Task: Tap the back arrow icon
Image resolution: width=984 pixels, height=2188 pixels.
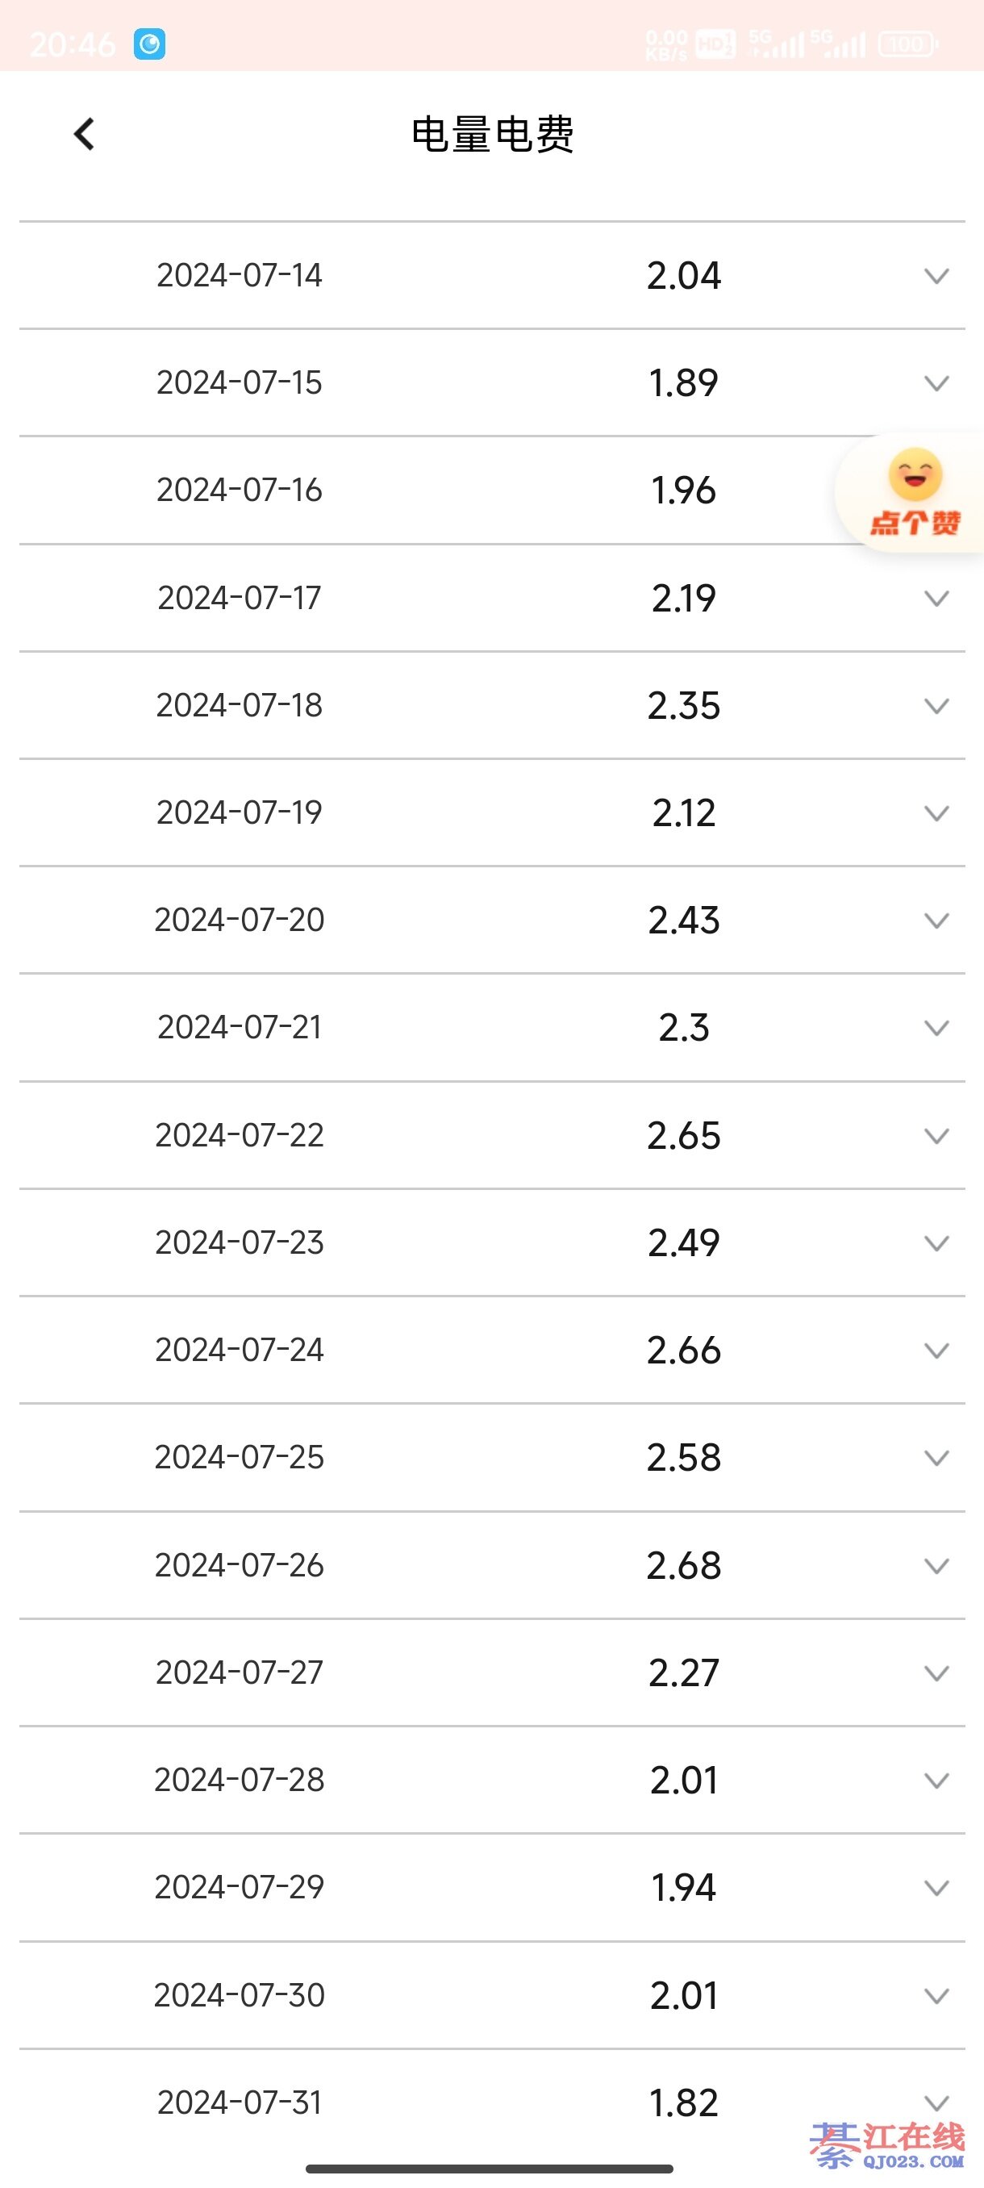Action: [84, 134]
